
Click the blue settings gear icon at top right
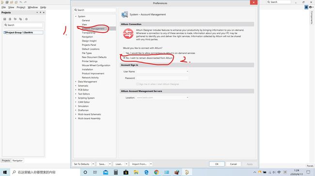(306, 7)
